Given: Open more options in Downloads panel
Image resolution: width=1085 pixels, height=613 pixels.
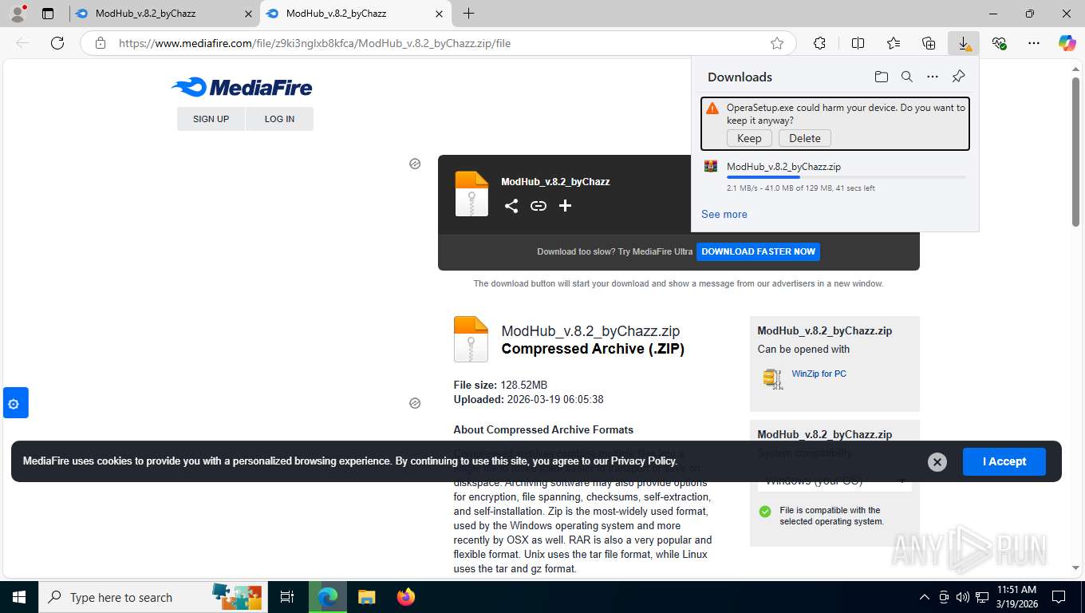Looking at the screenshot, I should coord(932,77).
